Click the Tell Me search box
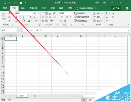 click(87, 8)
